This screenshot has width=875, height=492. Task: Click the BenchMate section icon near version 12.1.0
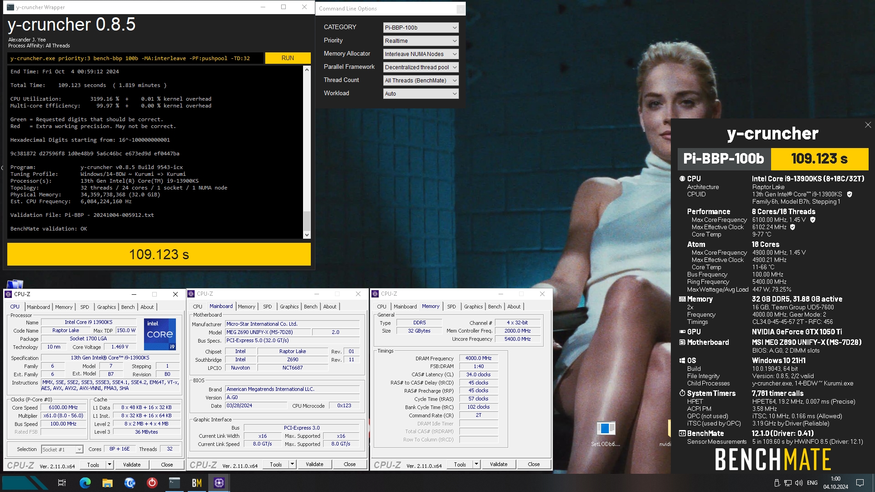(682, 434)
